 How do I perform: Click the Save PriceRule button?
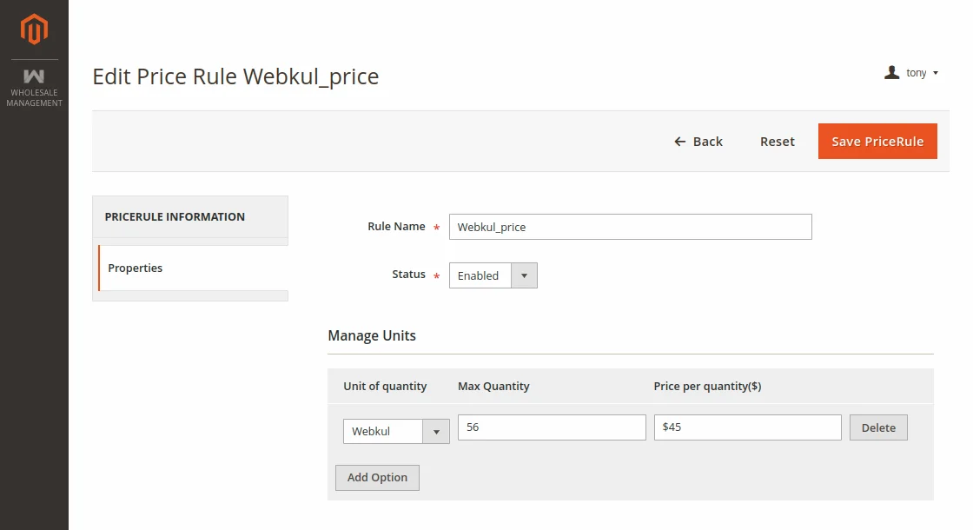(x=877, y=141)
